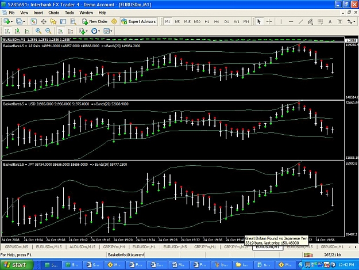Open the Windows start button
This screenshot has width=359, height=270.
click(17, 265)
